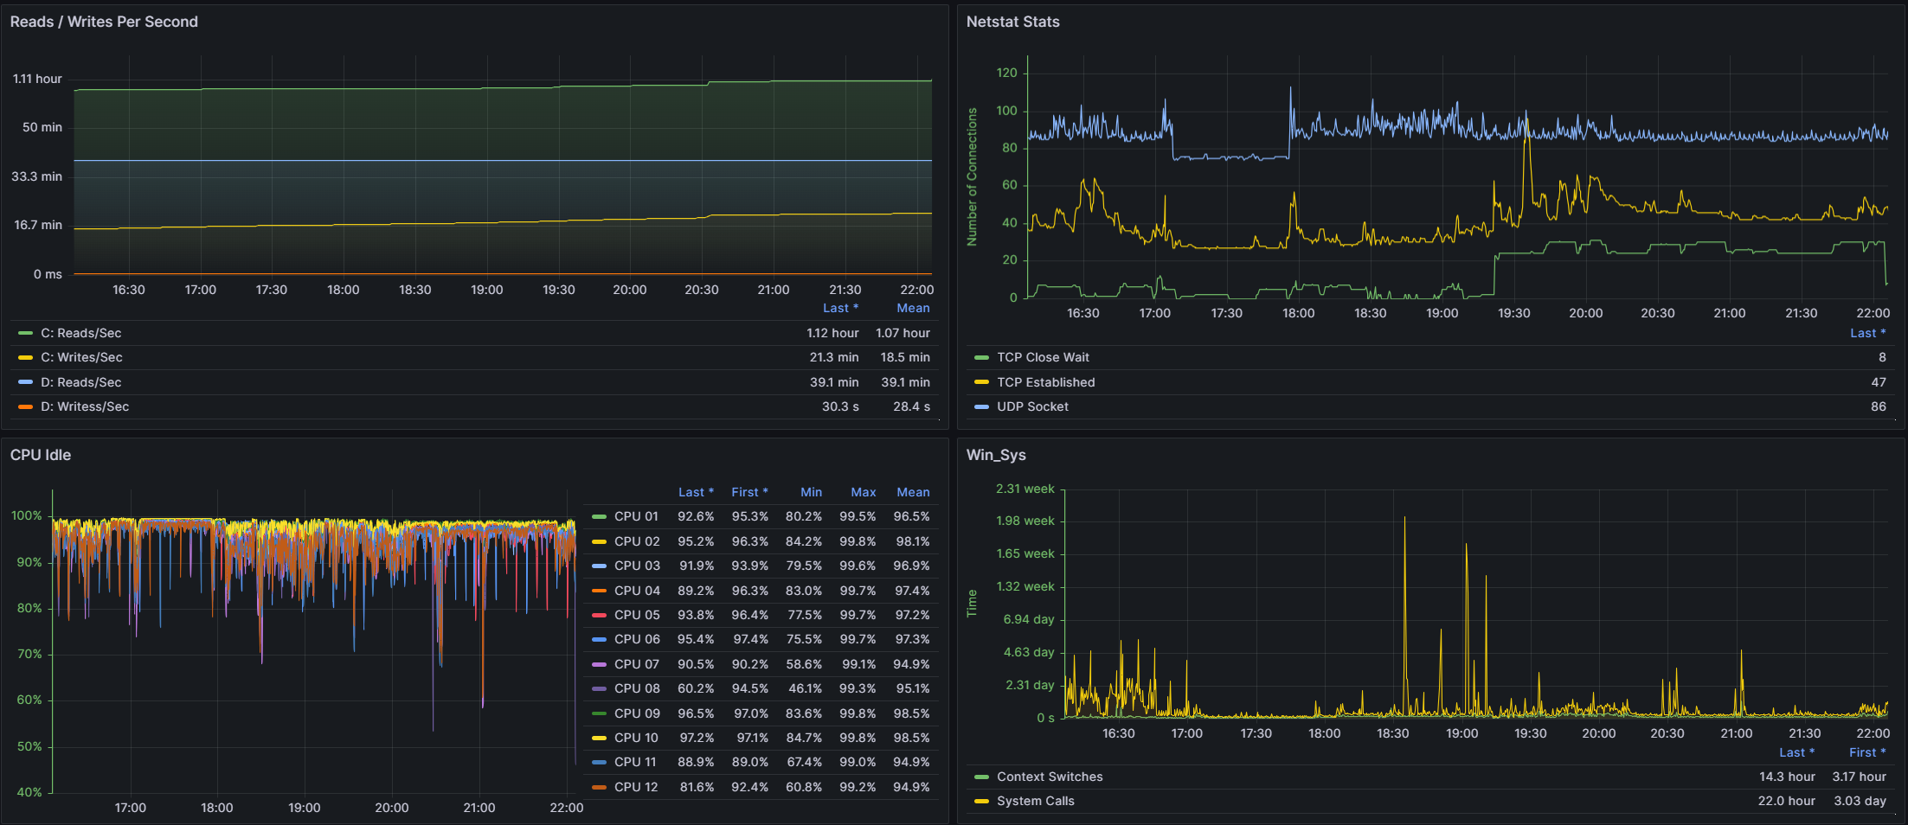
Task: Open the Reads / Writes Per Second panel title
Action: [x=104, y=22]
